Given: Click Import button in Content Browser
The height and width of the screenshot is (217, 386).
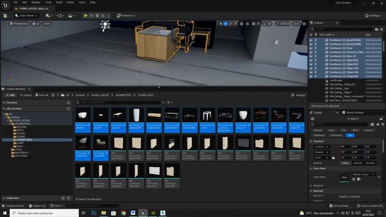Looking at the screenshot, I should (25, 95).
